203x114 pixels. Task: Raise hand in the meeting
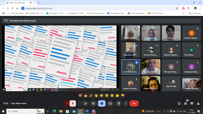click(118, 103)
